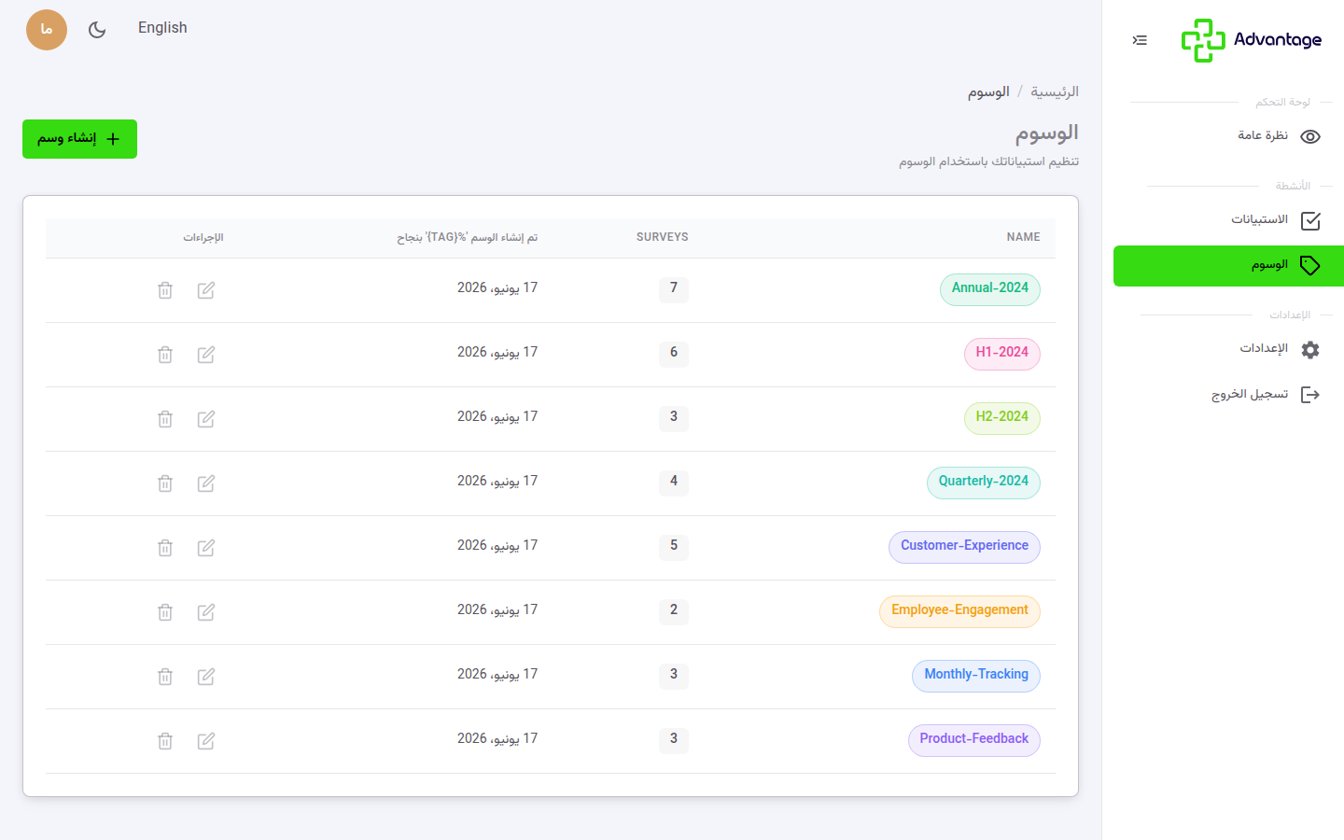Switch language to English
This screenshot has width=1344, height=840.
162,28
